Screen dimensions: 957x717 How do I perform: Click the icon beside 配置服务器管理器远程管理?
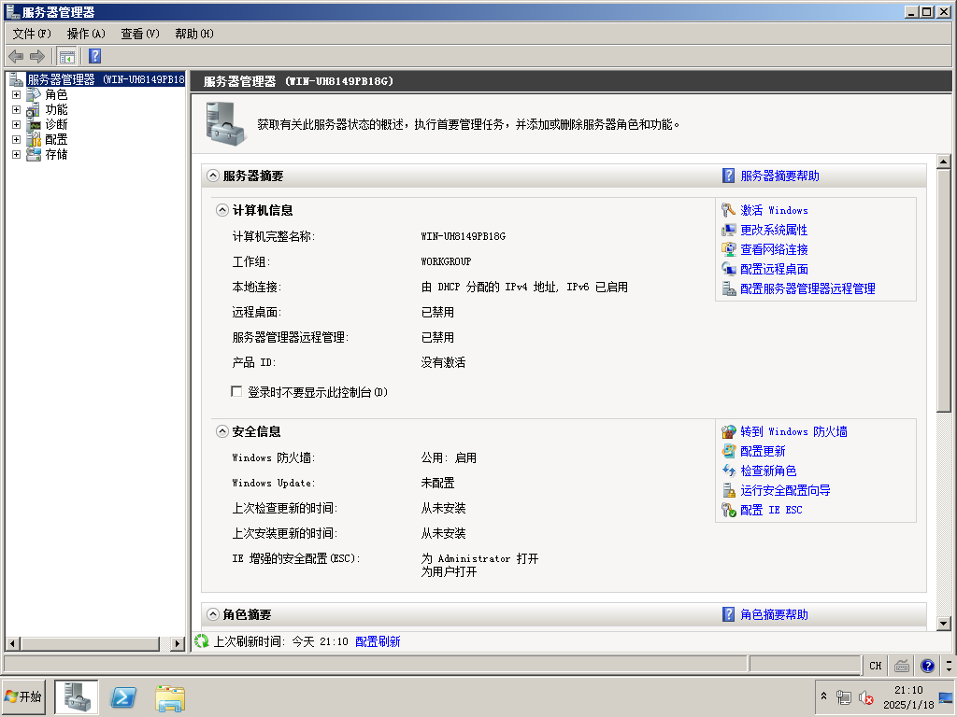[728, 288]
